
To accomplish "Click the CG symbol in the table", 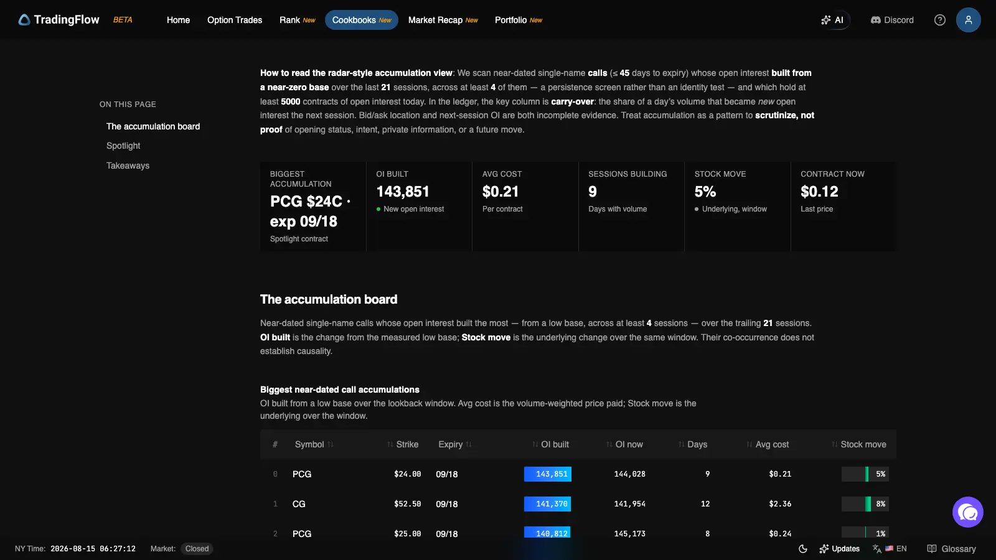I will point(299,504).
